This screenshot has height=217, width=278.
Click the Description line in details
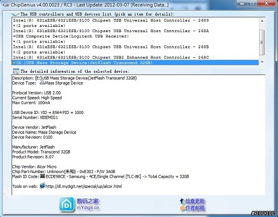pos(75,78)
